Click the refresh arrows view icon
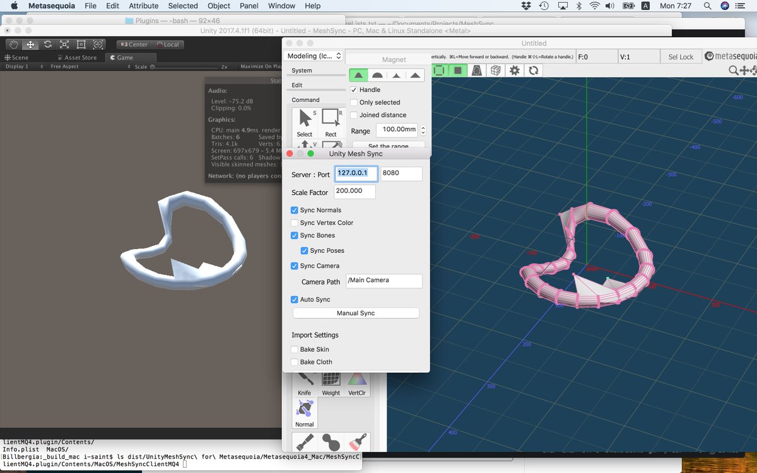 click(x=534, y=70)
